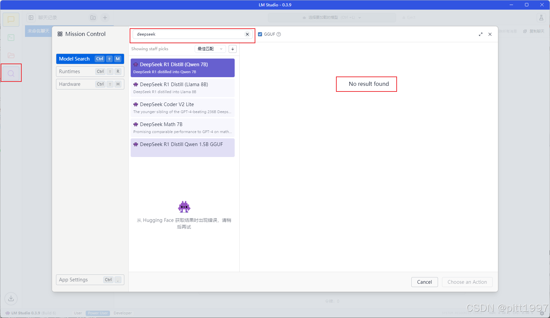Switch to Developer mode
550x318 pixels.
pyautogui.click(x=123, y=313)
